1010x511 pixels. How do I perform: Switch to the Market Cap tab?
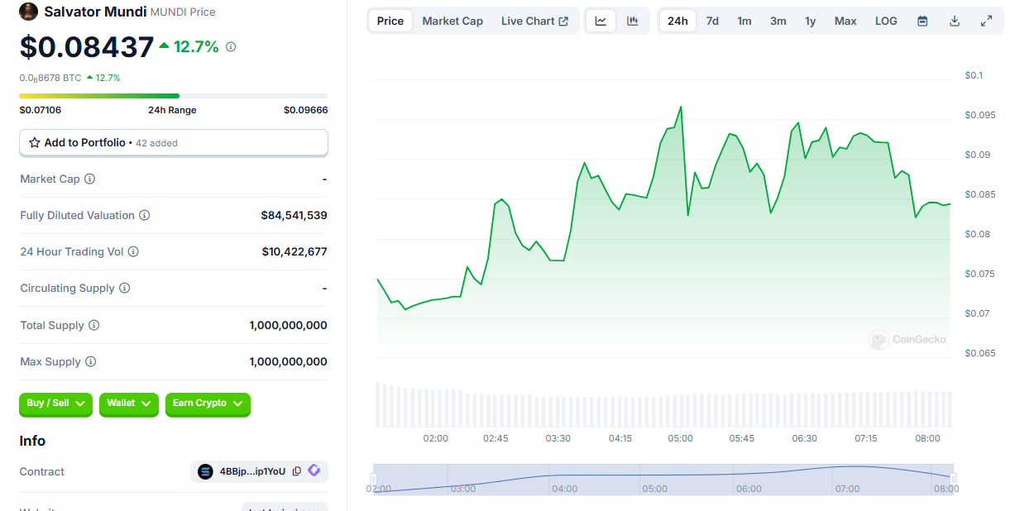pyautogui.click(x=452, y=21)
